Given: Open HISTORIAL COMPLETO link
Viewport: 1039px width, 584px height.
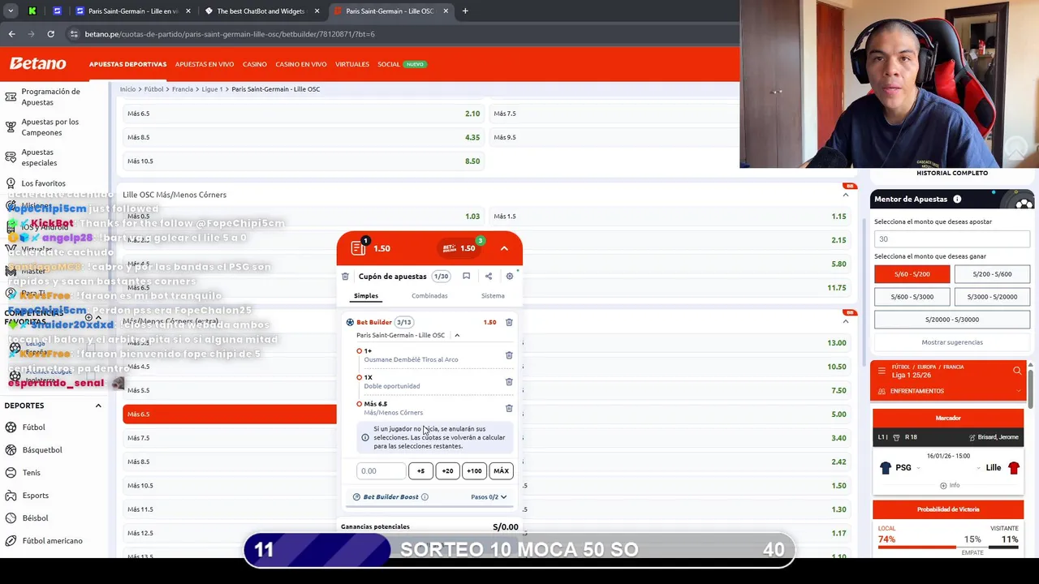Looking at the screenshot, I should point(952,173).
